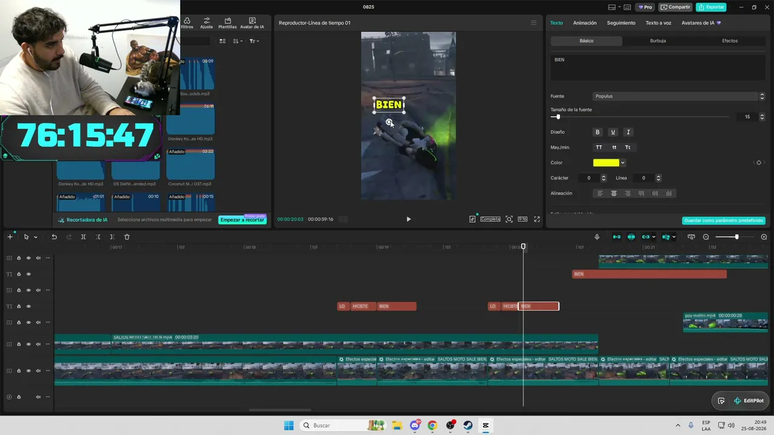Split the clip at the playhead
This screenshot has height=435, width=774.
click(83, 237)
